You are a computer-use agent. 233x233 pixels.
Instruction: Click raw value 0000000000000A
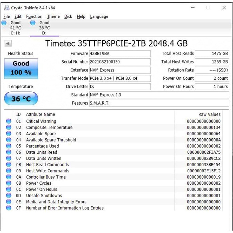[204, 140]
